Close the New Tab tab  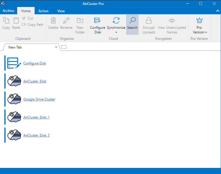coord(56,47)
